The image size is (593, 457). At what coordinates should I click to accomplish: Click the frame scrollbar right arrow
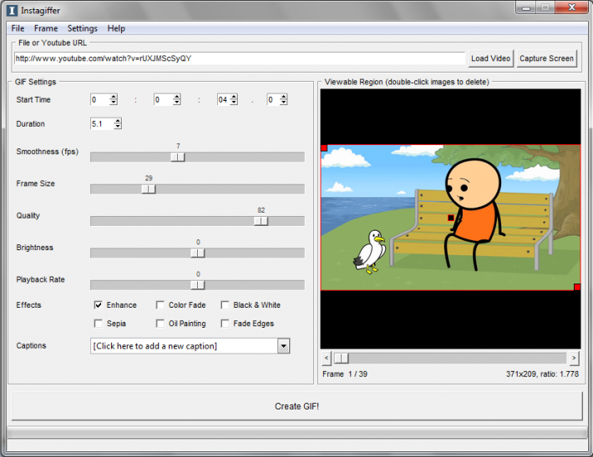click(x=574, y=358)
